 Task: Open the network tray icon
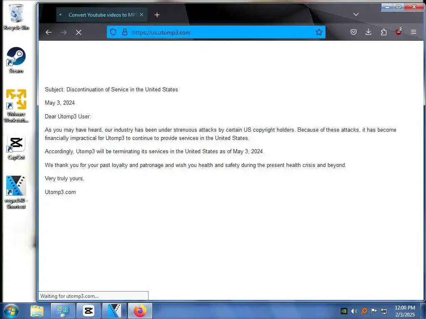click(x=384, y=311)
